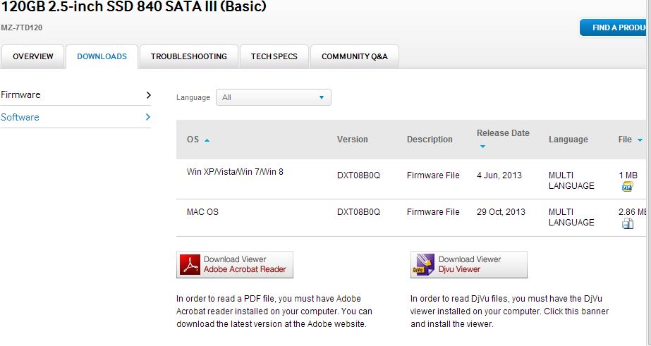
Task: Click Firmware File description in Windows row
Action: [x=433, y=175]
